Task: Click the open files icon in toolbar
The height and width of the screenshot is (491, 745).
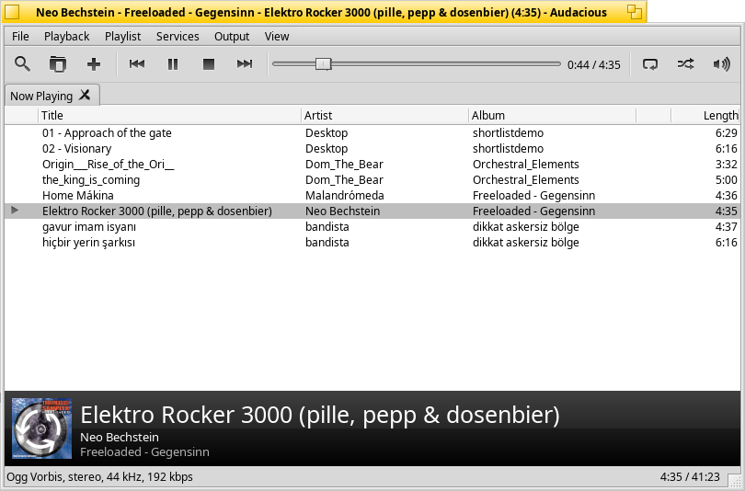Action: [x=58, y=63]
